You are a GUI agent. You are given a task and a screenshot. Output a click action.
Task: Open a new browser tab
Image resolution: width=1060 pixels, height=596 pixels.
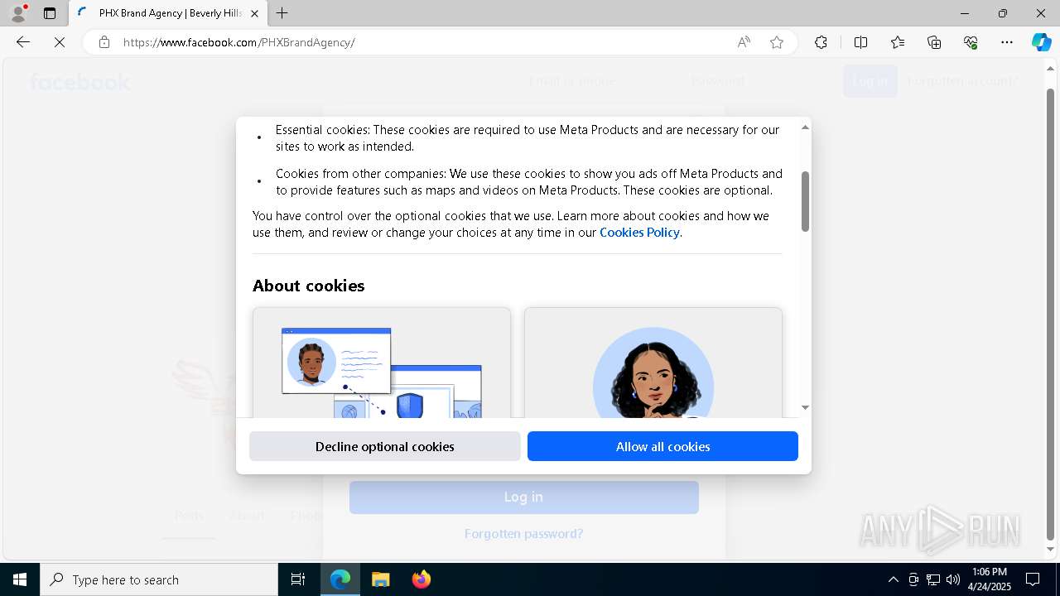[x=282, y=13]
